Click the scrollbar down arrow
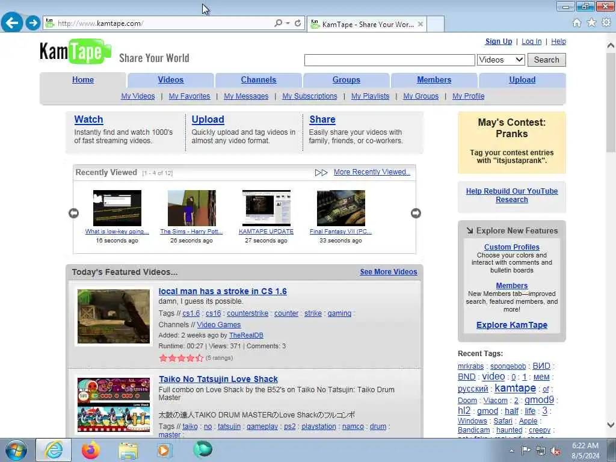This screenshot has height=462, width=616. coord(611,425)
